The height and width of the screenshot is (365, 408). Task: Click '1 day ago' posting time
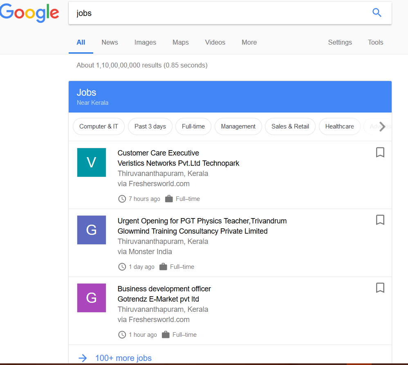pyautogui.click(x=141, y=267)
